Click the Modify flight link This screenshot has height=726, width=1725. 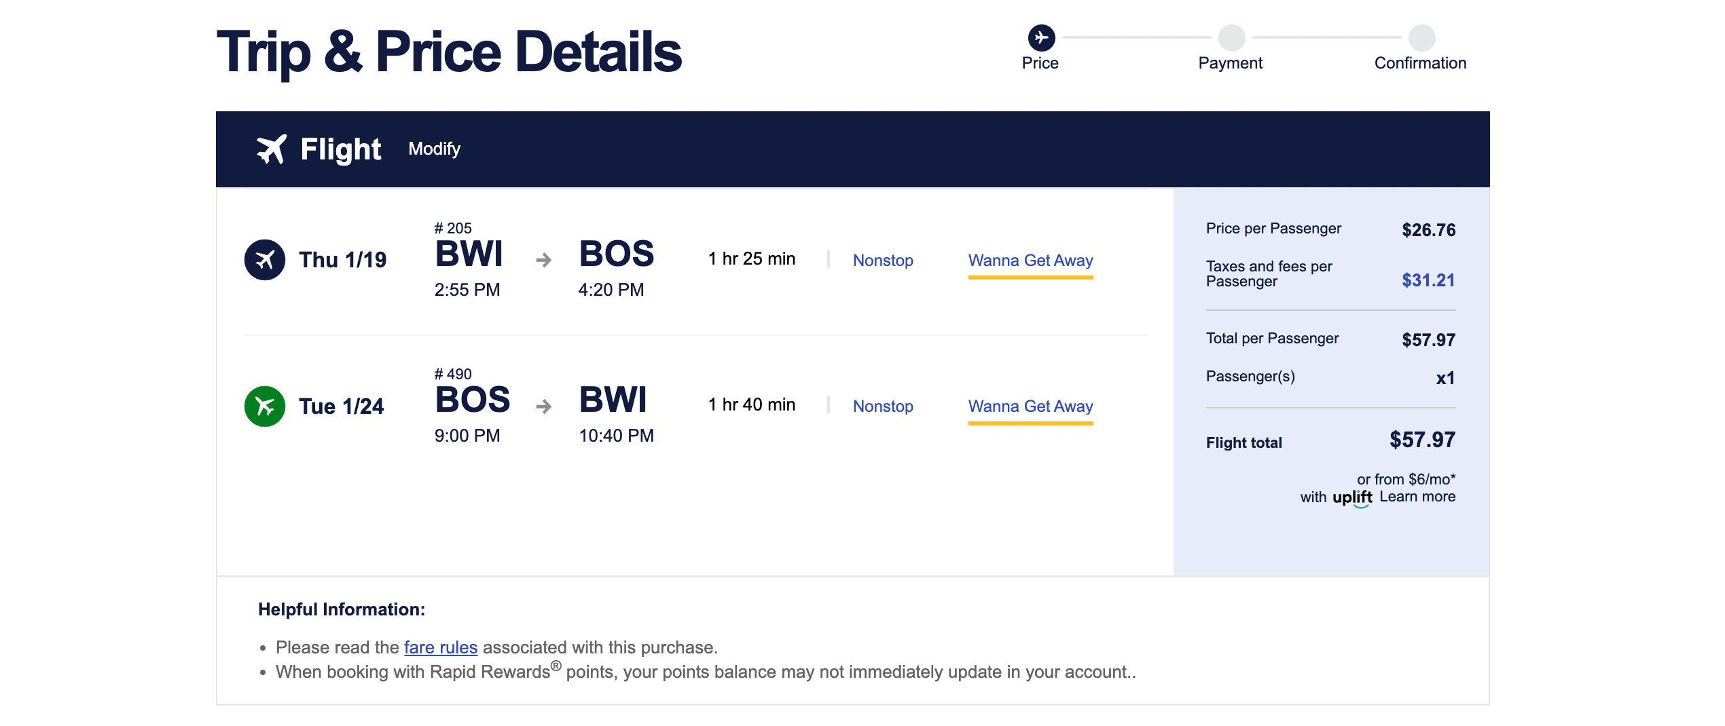point(434,149)
